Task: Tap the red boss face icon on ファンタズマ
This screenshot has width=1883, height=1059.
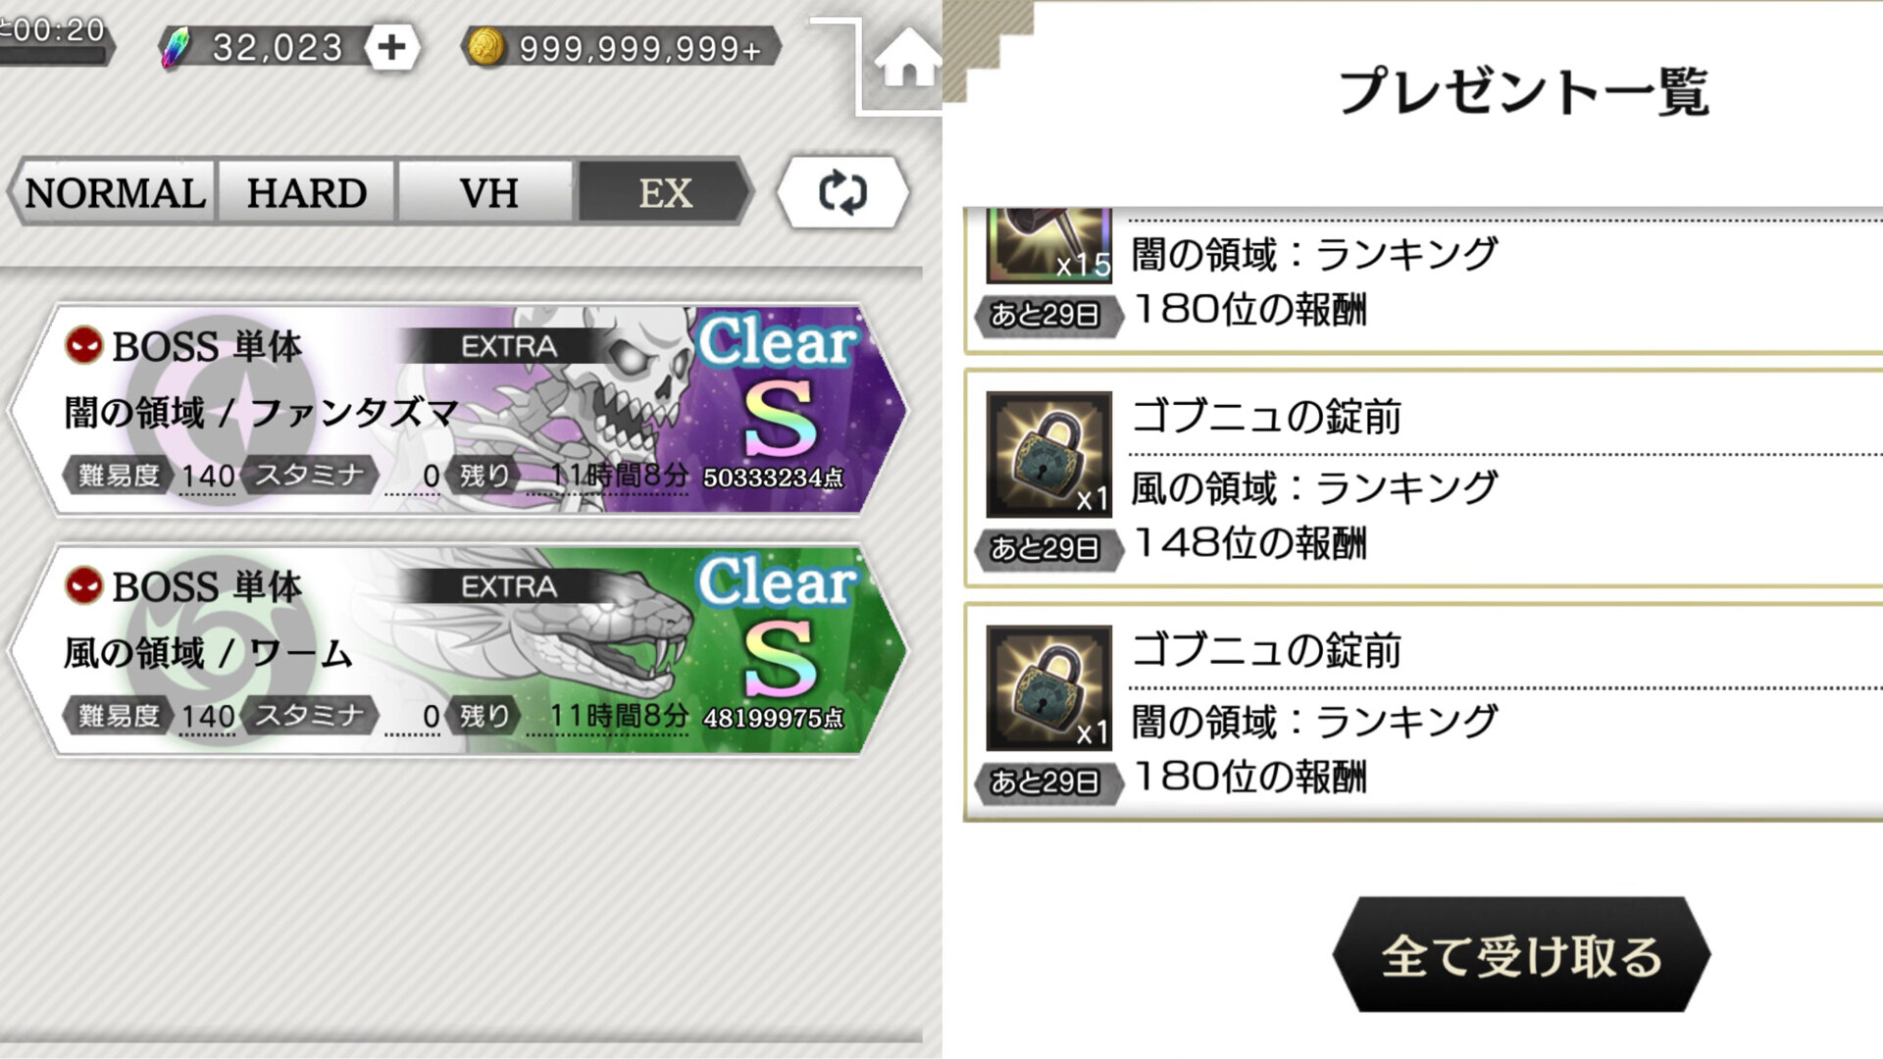Action: (84, 344)
